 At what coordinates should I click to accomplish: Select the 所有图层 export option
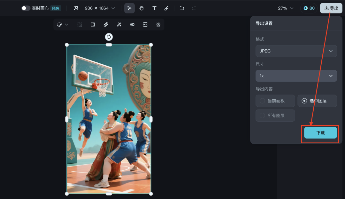(x=275, y=116)
